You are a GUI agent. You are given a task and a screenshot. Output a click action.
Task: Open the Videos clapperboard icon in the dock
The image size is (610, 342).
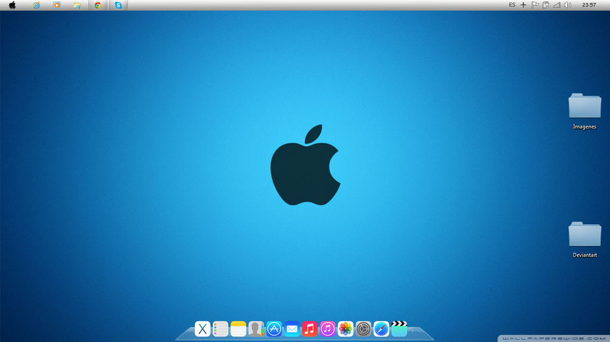coord(399,329)
